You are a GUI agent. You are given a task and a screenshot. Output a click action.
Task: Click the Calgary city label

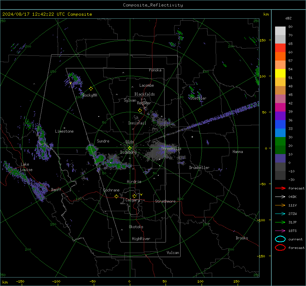133,200
